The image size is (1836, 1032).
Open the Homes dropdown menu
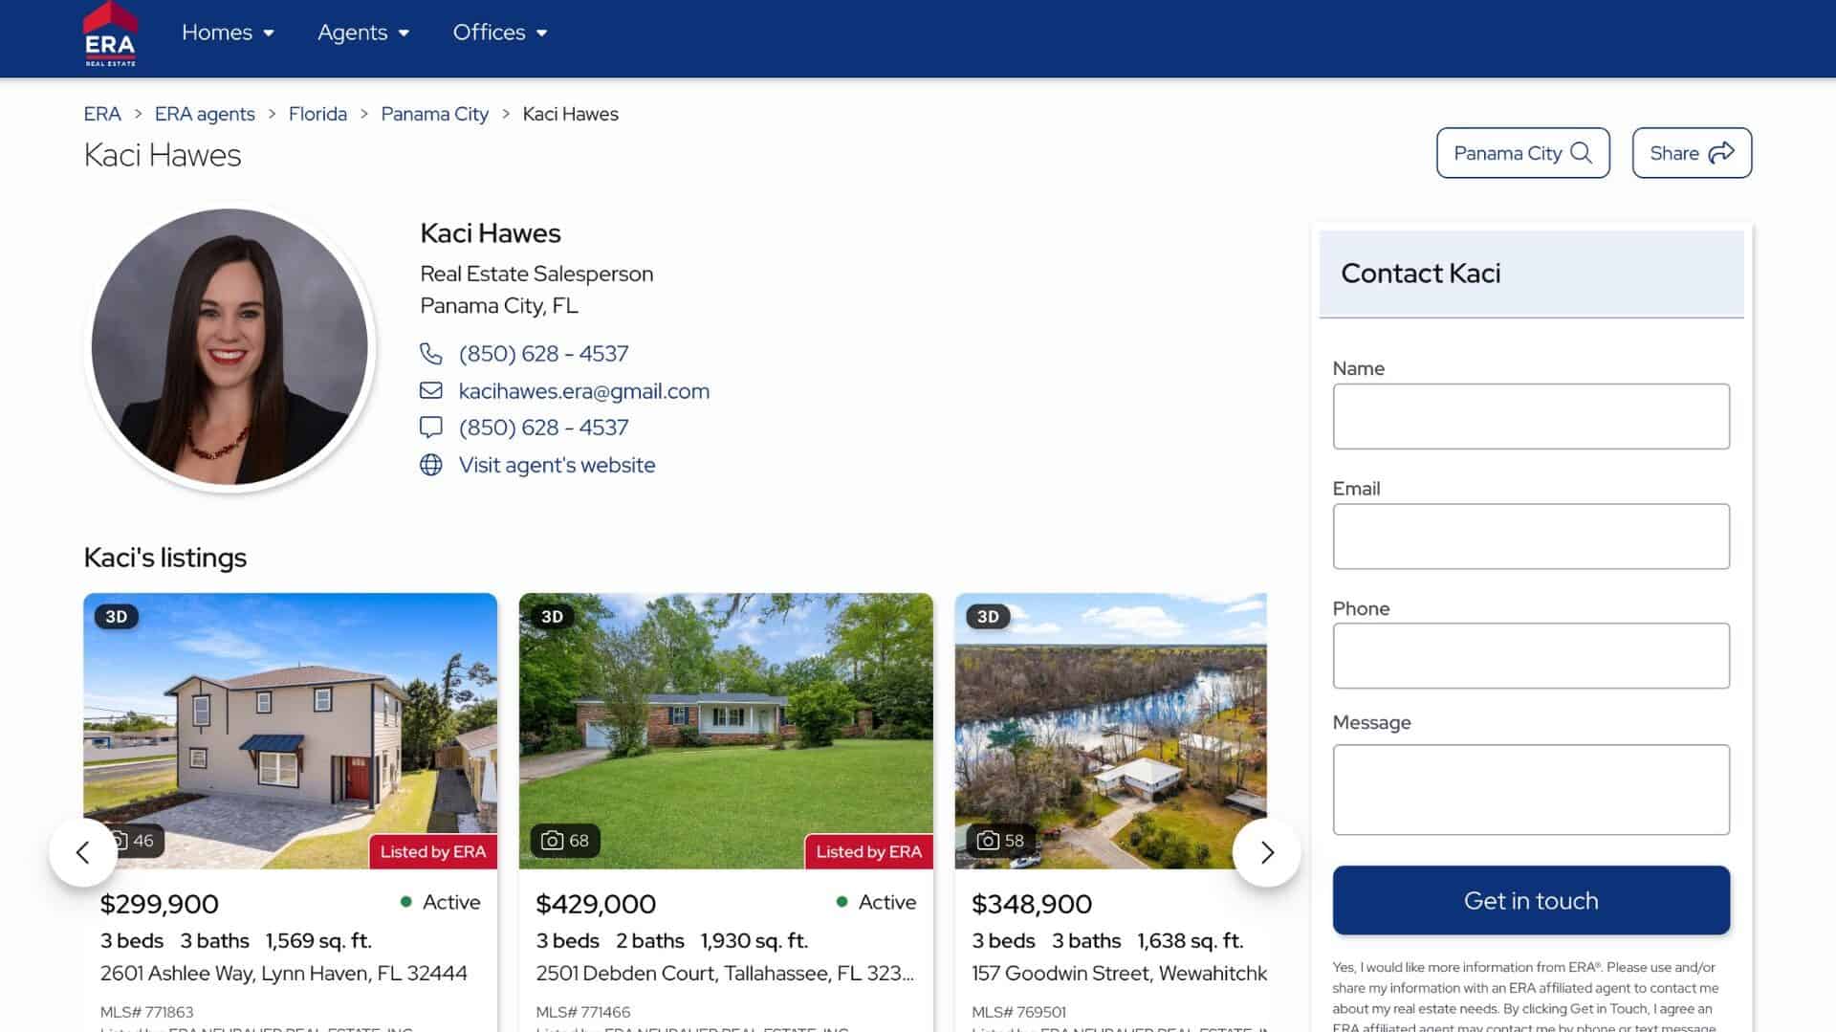pos(228,33)
